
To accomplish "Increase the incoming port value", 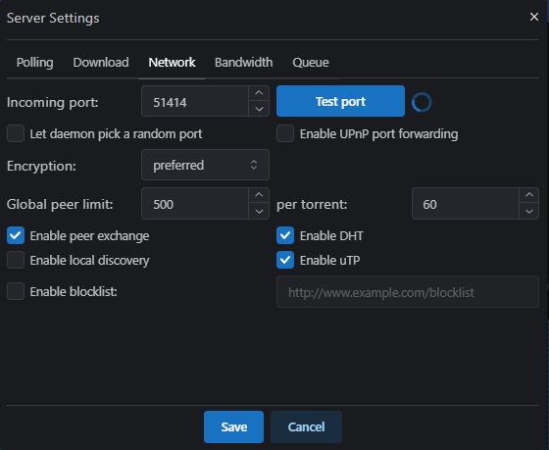I will 259,93.
